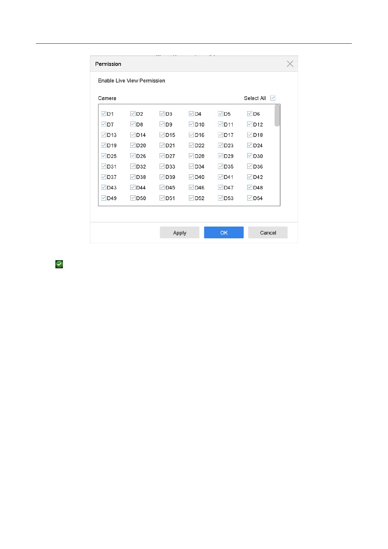Disable live view for camera D29
The image size is (388, 549).
click(221, 156)
